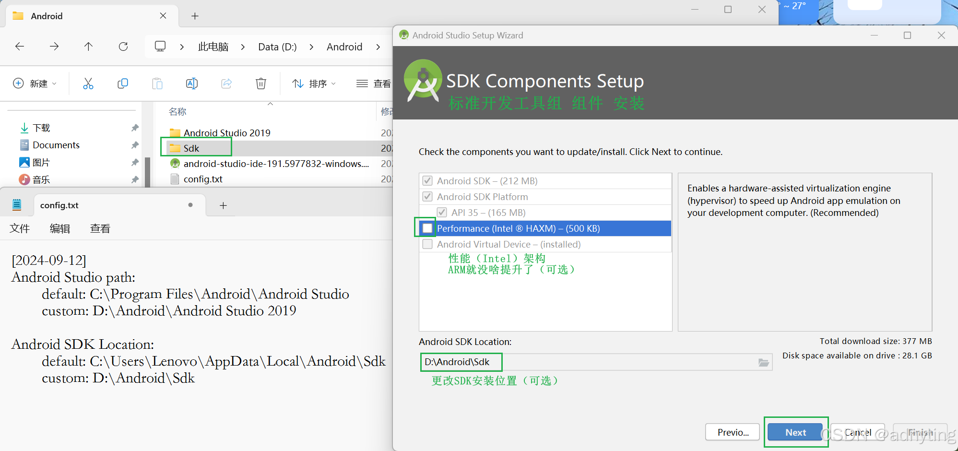Toggle Android Virtual Device checkbox
The image size is (958, 451).
click(427, 244)
